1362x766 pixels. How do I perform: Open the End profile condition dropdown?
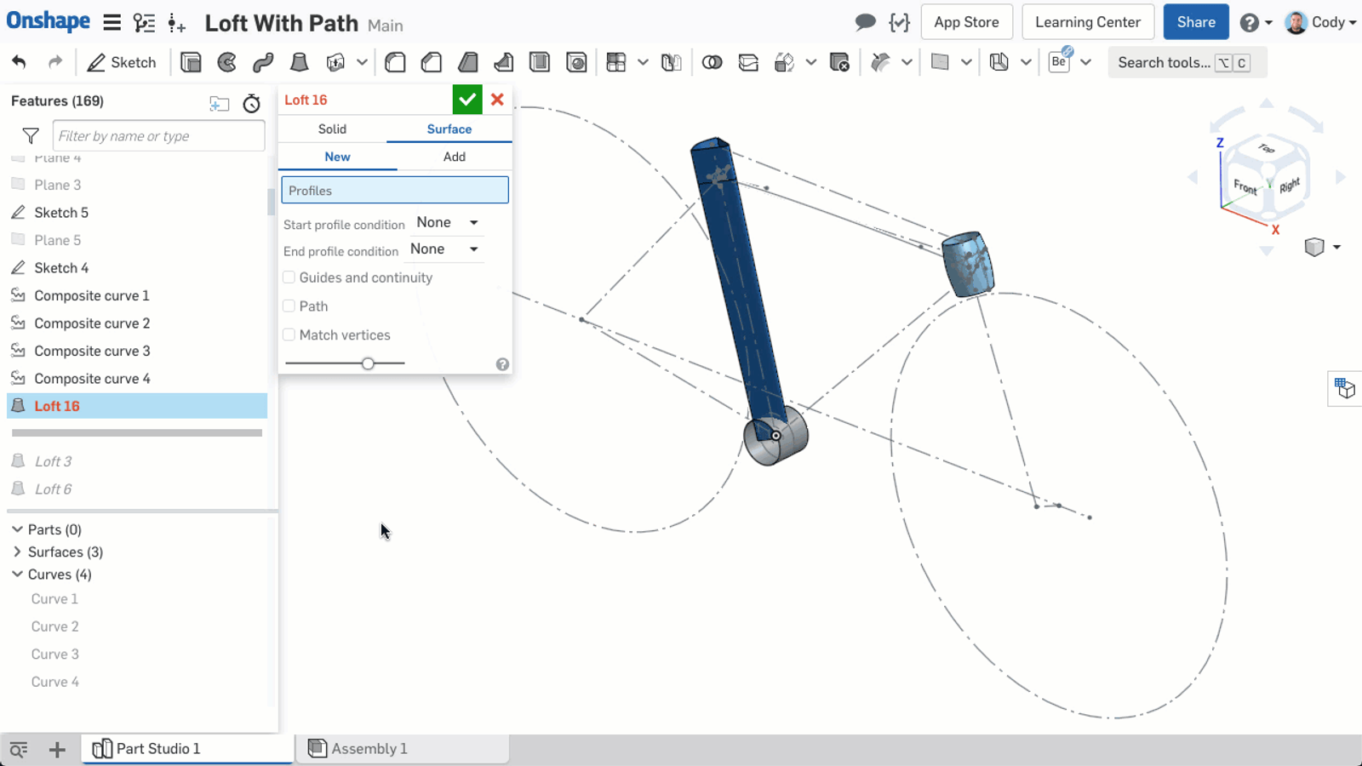pyautogui.click(x=444, y=249)
